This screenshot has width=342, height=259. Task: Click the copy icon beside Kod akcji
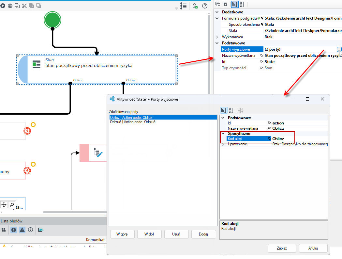(269, 138)
